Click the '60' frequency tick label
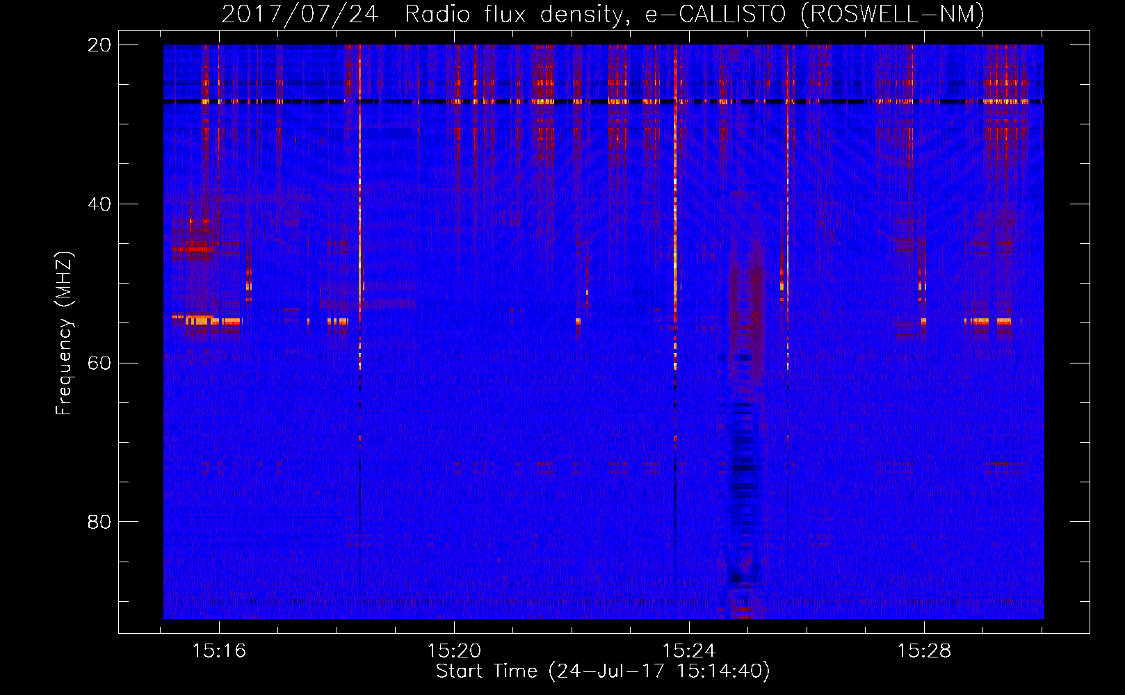1125x695 pixels. coord(99,363)
